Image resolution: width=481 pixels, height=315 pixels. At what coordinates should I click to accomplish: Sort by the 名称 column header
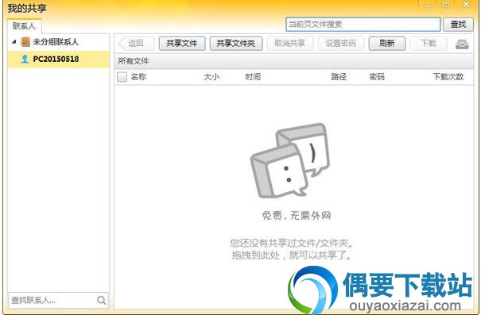pyautogui.click(x=138, y=76)
